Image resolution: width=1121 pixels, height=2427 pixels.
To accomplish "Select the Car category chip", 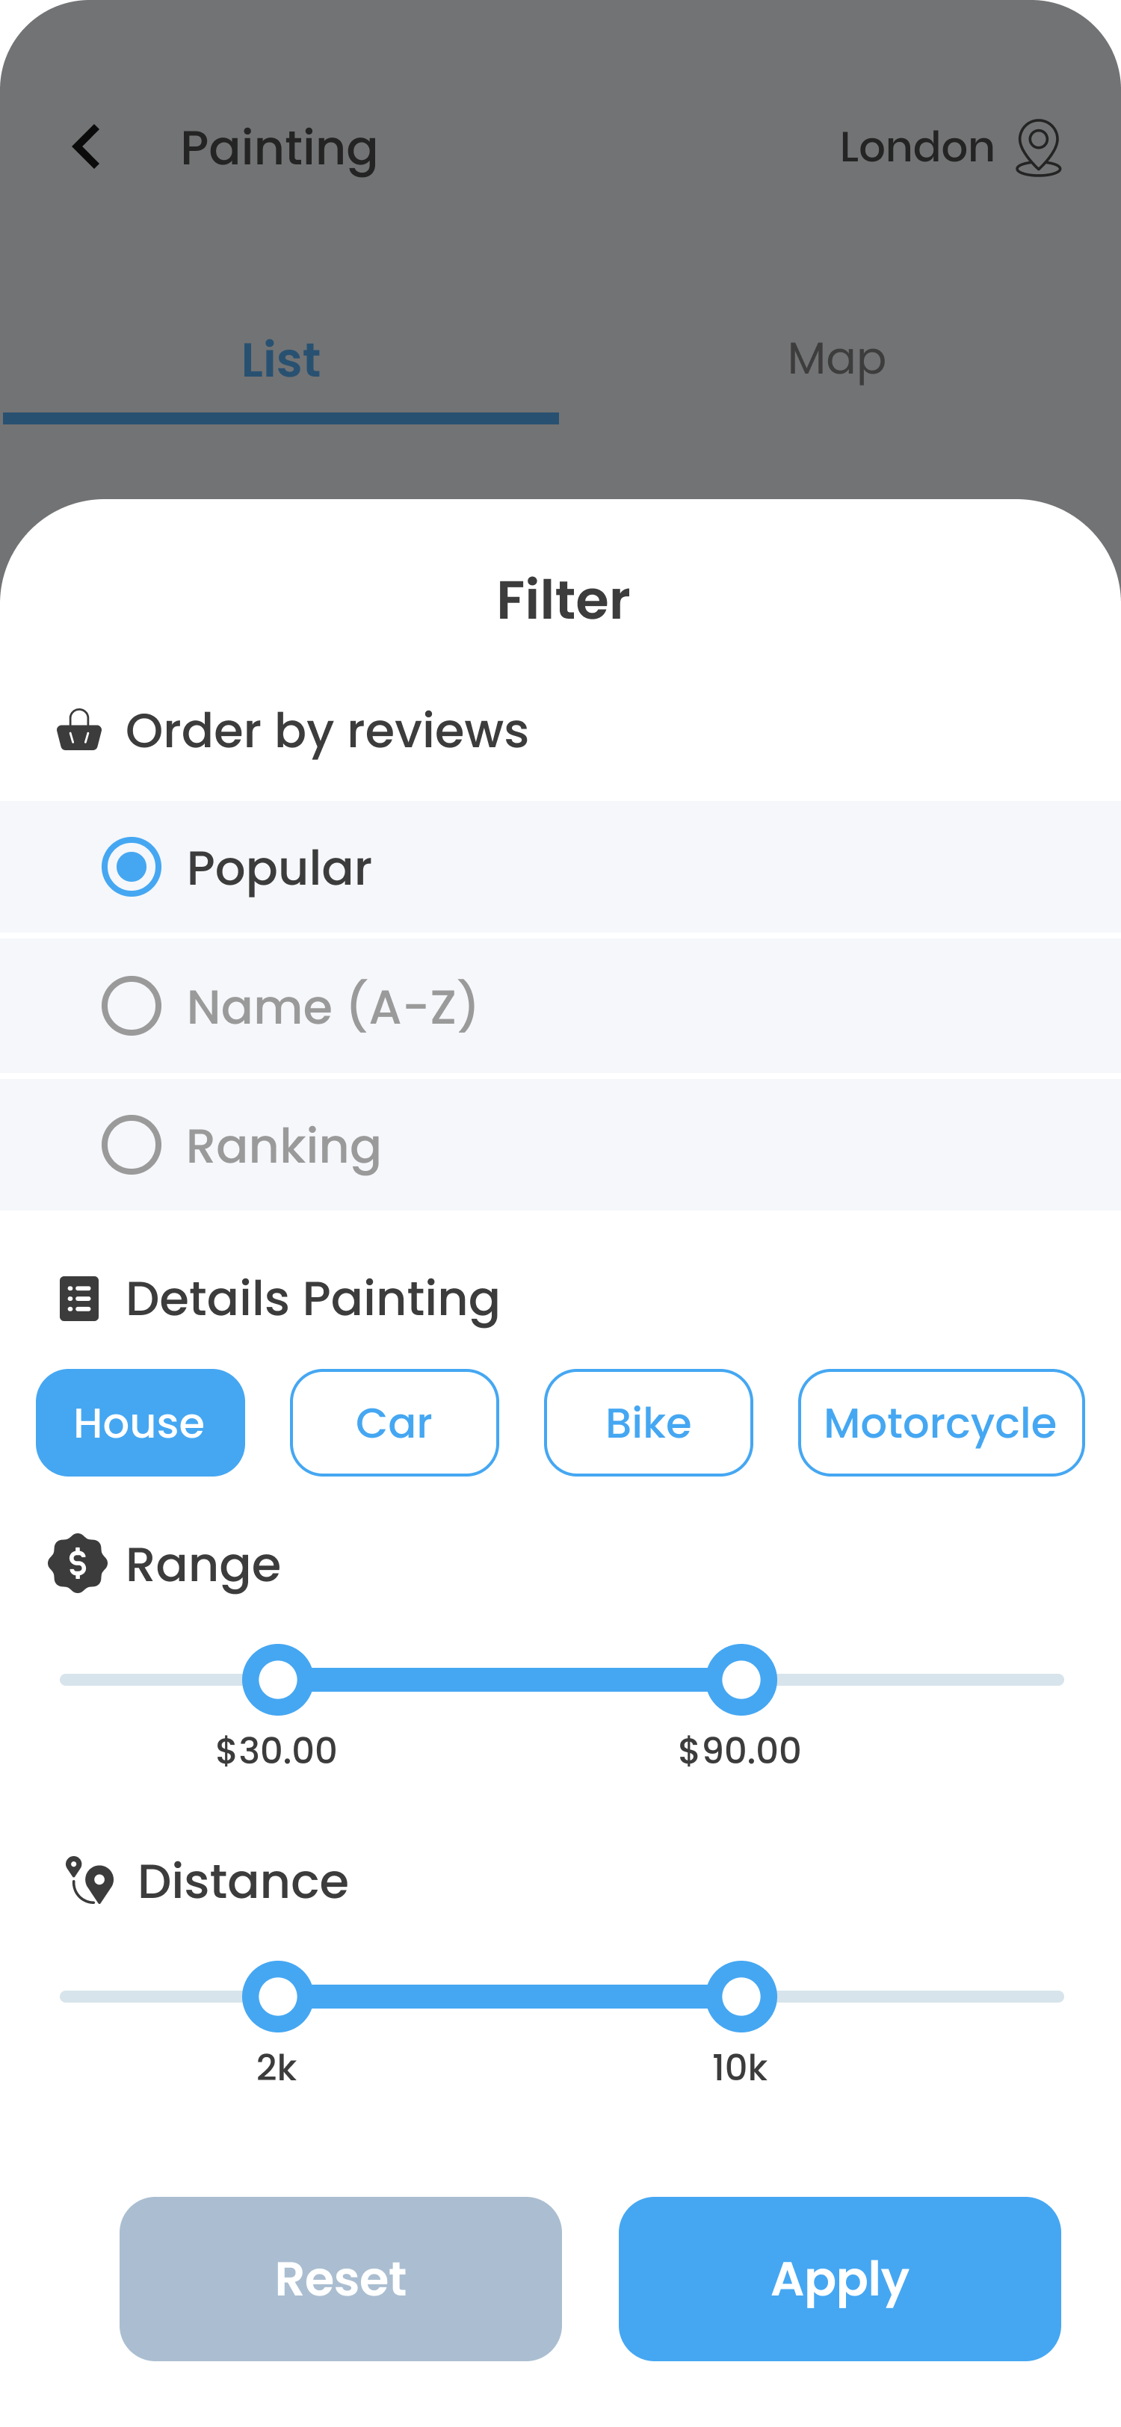I will 394,1423.
